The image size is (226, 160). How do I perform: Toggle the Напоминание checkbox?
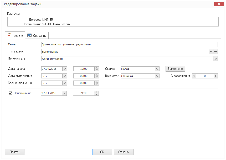[10, 93]
